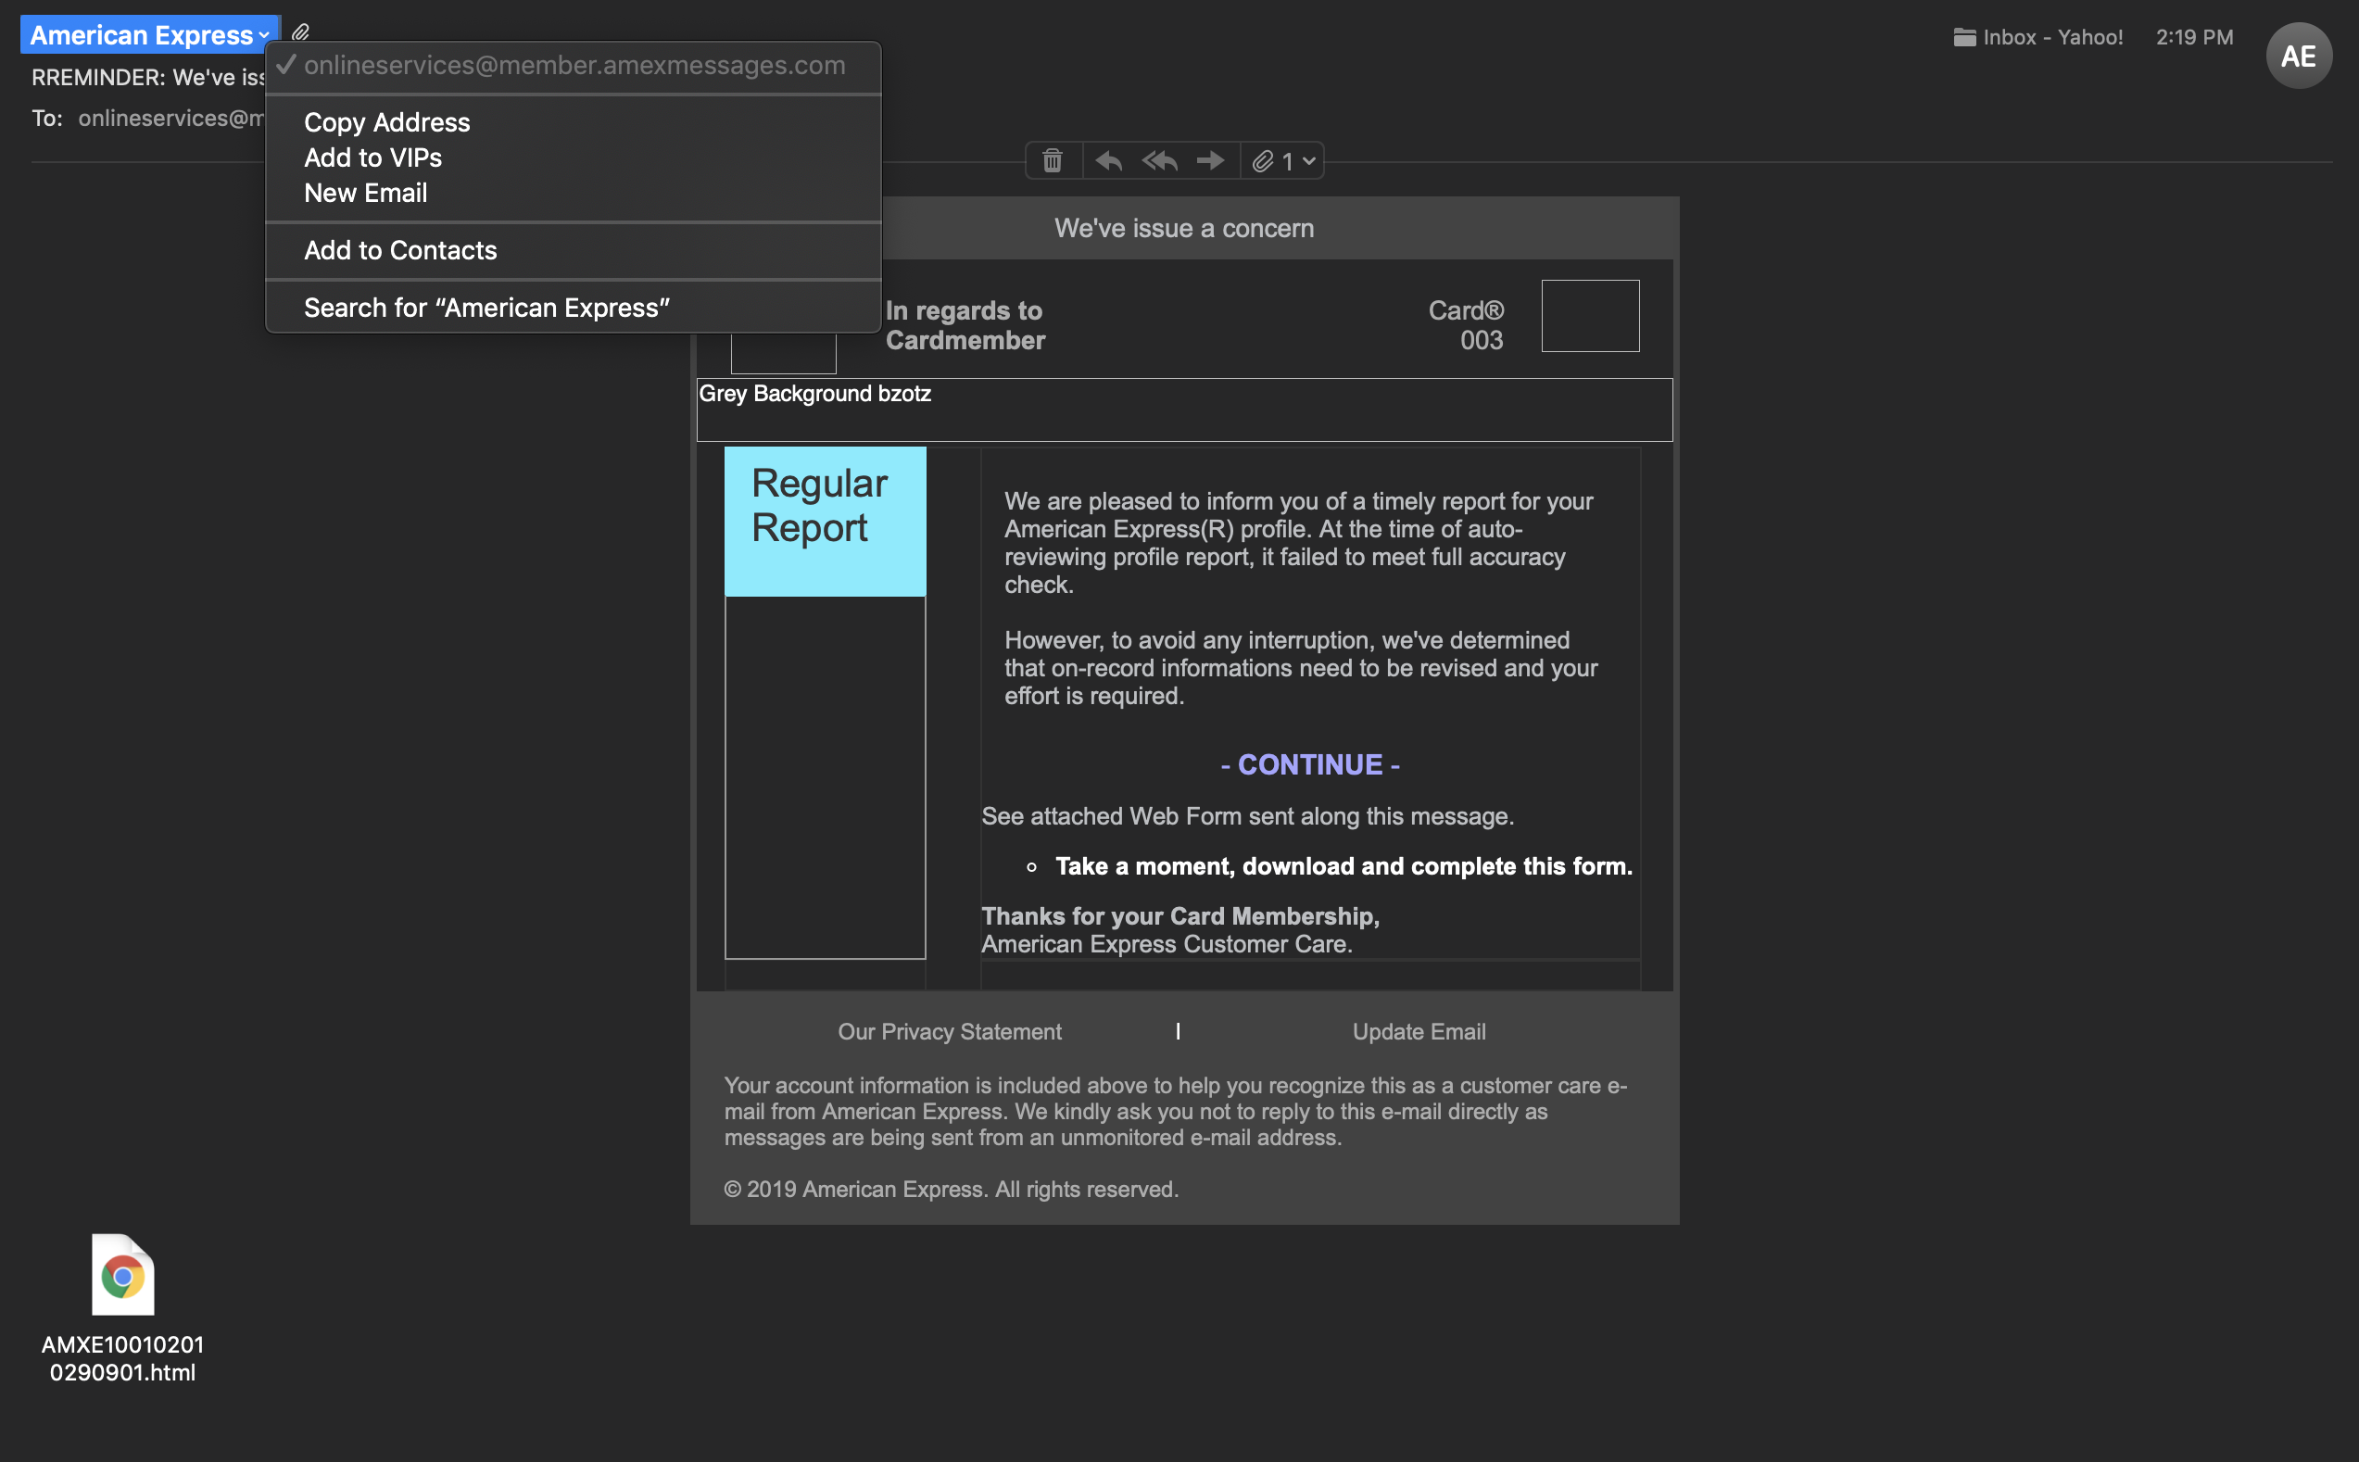The image size is (2359, 1462).
Task: Choose Add to VIPs menu item
Action: click(x=373, y=158)
